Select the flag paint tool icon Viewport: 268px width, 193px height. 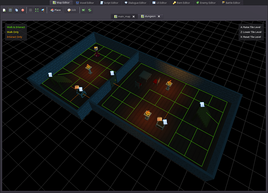[x=43, y=10]
